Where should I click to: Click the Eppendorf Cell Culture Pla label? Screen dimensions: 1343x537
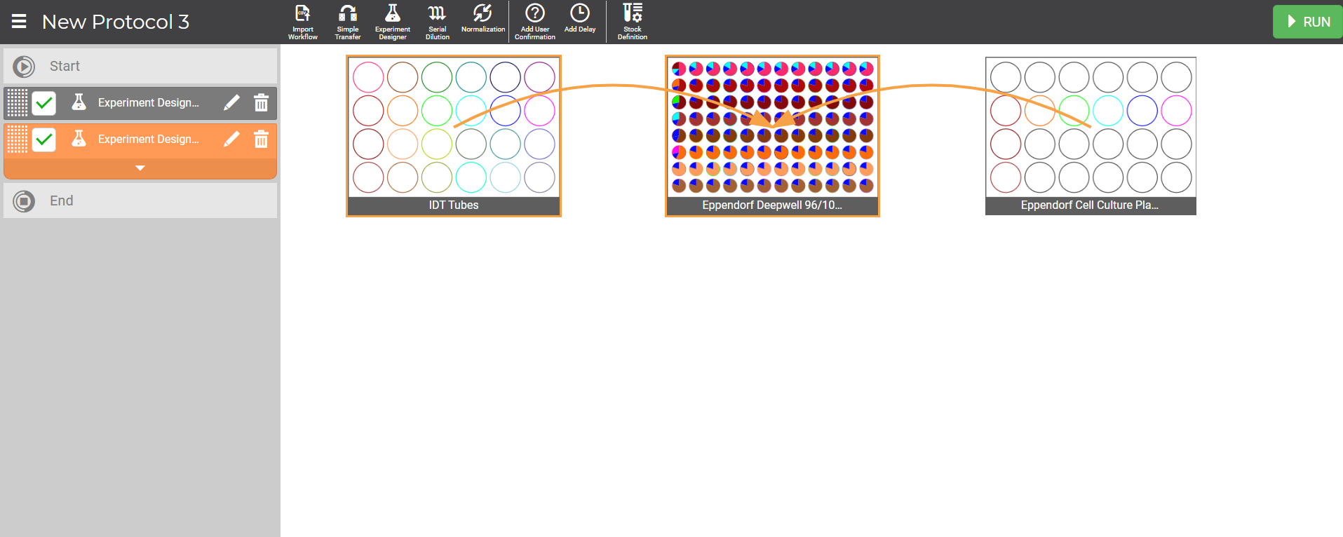tap(1091, 205)
